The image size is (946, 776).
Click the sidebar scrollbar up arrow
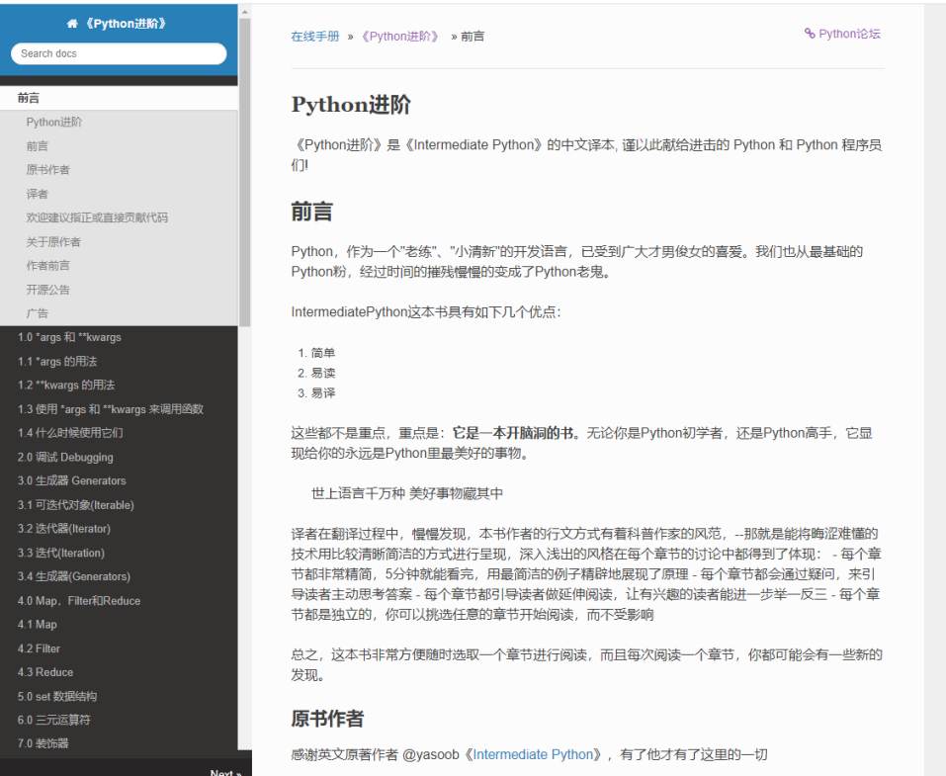pyautogui.click(x=244, y=11)
